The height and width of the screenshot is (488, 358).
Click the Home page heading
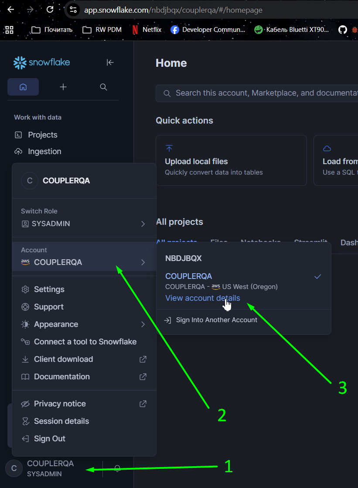[171, 63]
